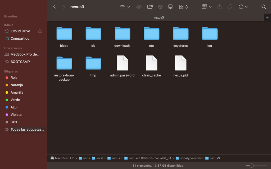Click the Connect to Server icon
Screen dimensions: 271x169
[x=170, y=7]
